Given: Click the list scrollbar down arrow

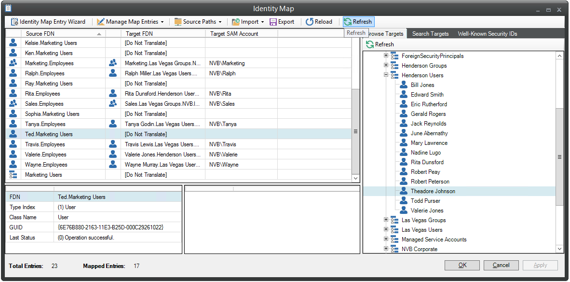Looking at the screenshot, I should (x=355, y=178).
